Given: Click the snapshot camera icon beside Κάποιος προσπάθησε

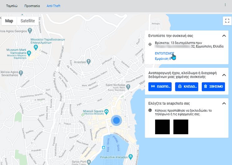Looking at the screenshot, I should pos(150,110).
